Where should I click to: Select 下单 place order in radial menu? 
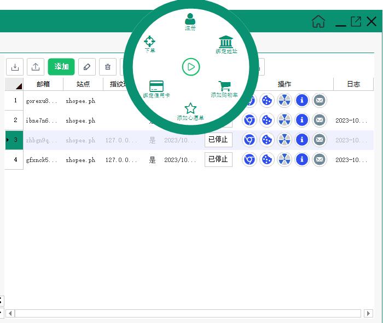150,44
